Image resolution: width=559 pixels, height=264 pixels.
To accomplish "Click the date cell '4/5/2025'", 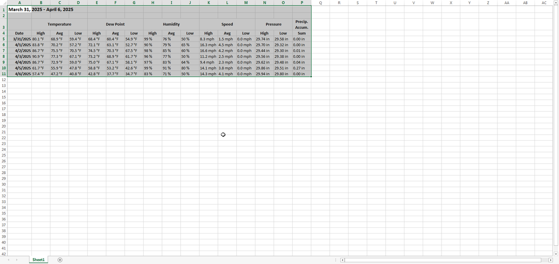I will point(20,68).
